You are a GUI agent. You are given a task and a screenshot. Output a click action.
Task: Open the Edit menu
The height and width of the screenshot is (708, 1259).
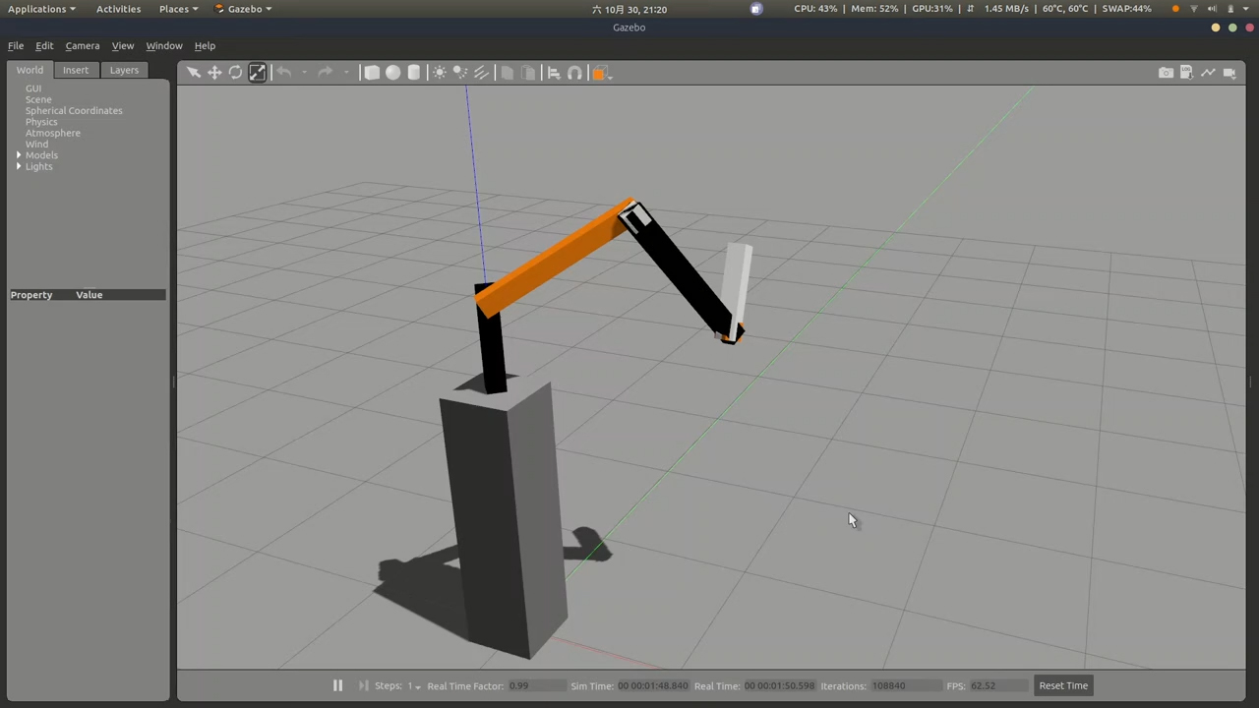tap(44, 45)
